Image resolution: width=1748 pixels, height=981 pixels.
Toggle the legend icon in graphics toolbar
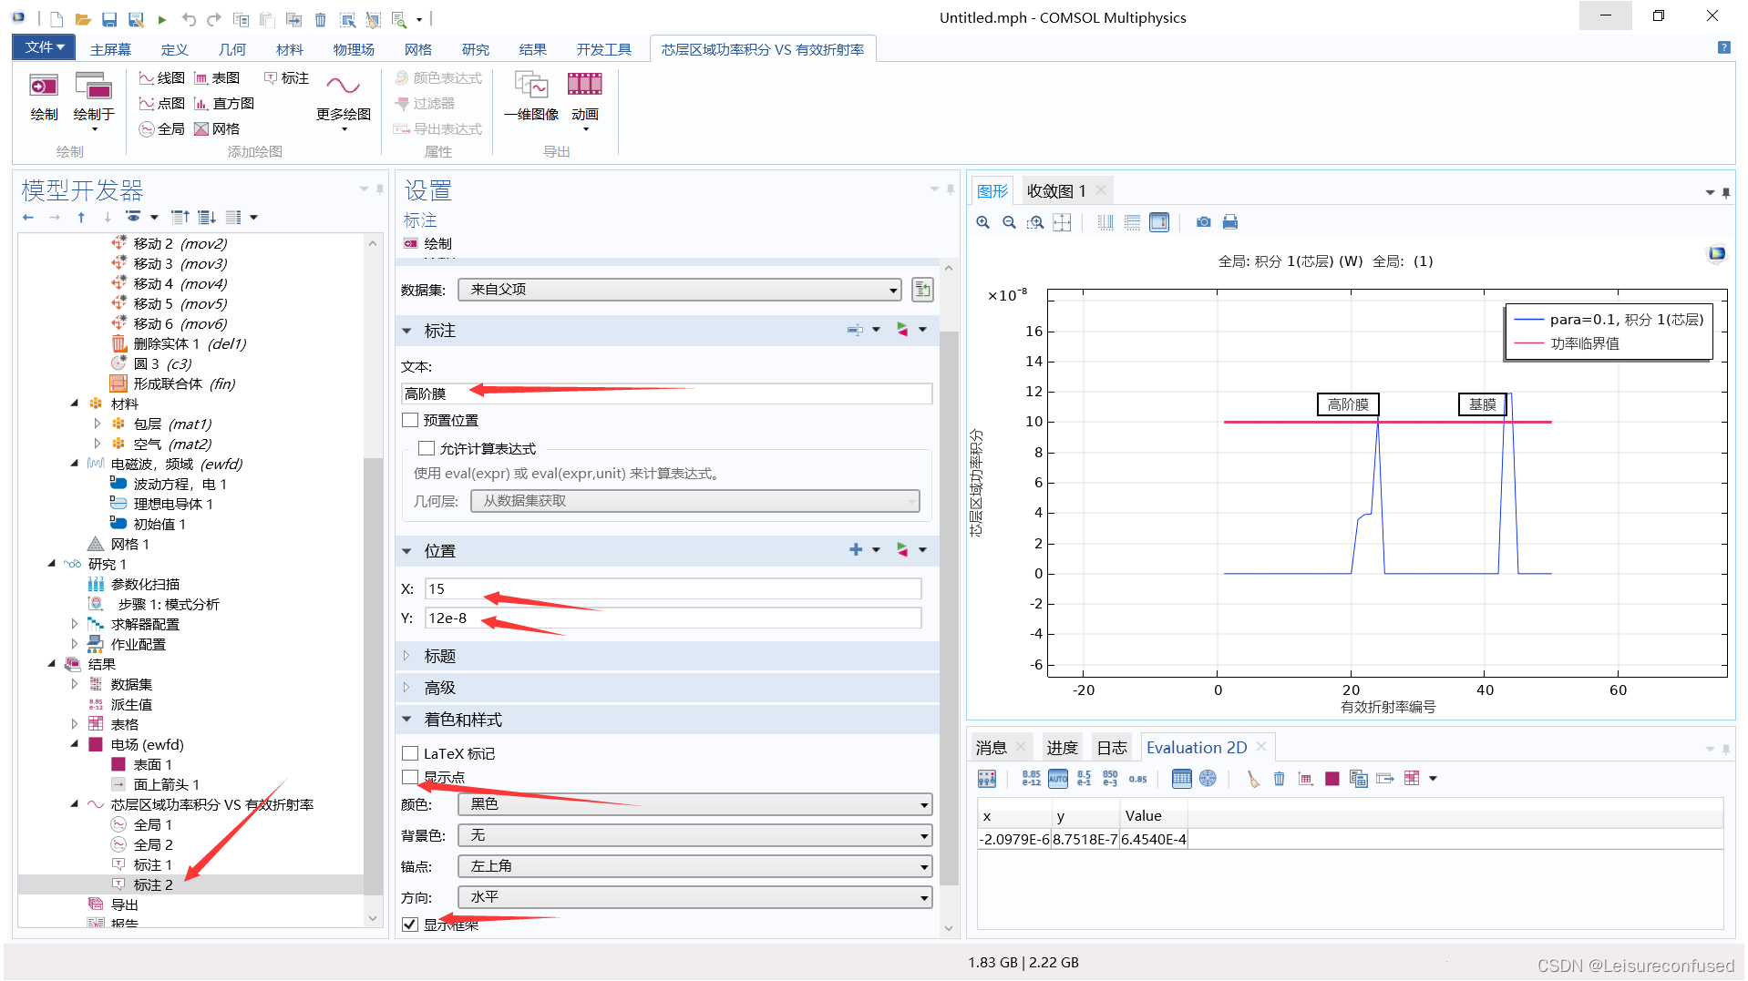click(1159, 222)
